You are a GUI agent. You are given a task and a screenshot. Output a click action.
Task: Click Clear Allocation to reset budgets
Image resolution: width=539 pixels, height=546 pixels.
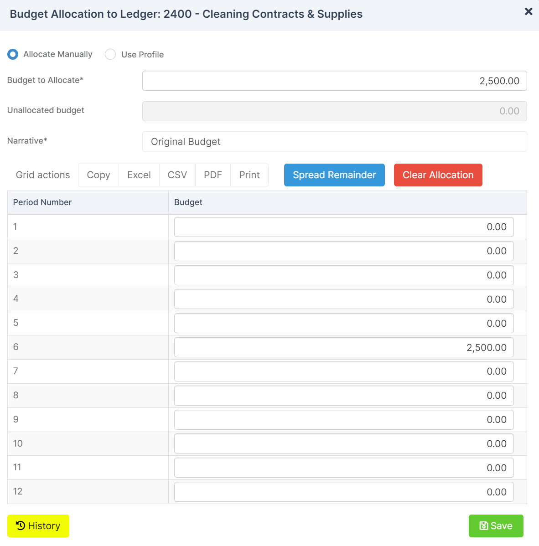438,175
